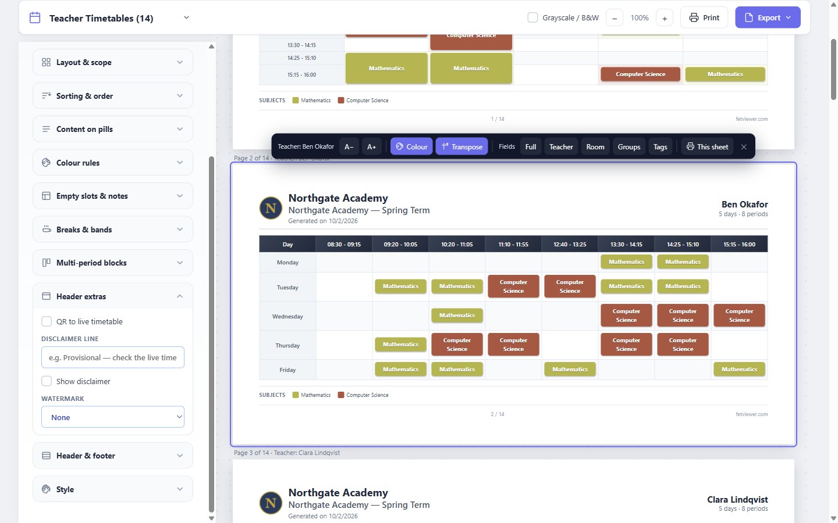This screenshot has height=523, width=838.
Task: Click the Content on pills lines icon
Action: [x=46, y=129]
